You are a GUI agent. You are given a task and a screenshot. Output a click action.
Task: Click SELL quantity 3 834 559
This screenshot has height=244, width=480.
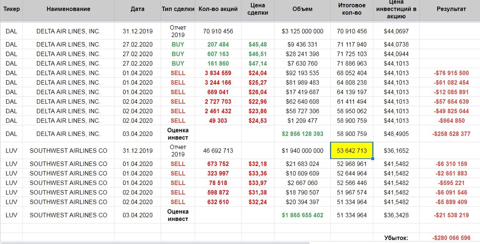(218, 73)
